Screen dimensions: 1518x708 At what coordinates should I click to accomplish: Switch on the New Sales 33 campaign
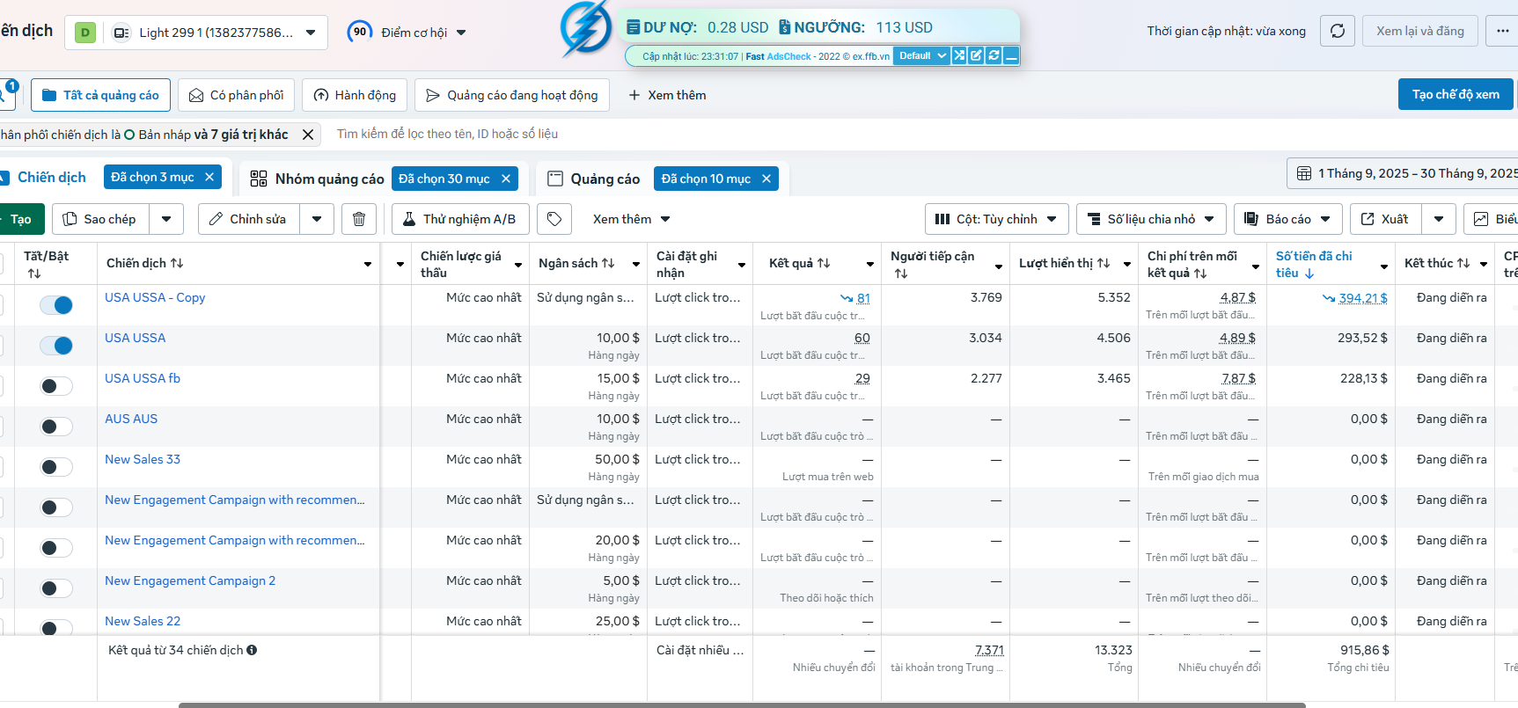coord(56,467)
